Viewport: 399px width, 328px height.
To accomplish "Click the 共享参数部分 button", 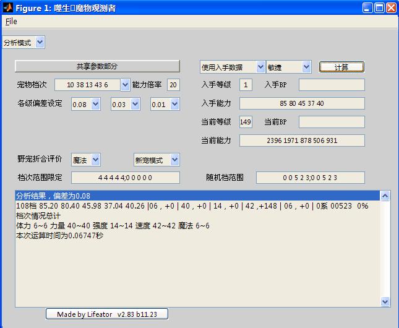I will coord(97,66).
